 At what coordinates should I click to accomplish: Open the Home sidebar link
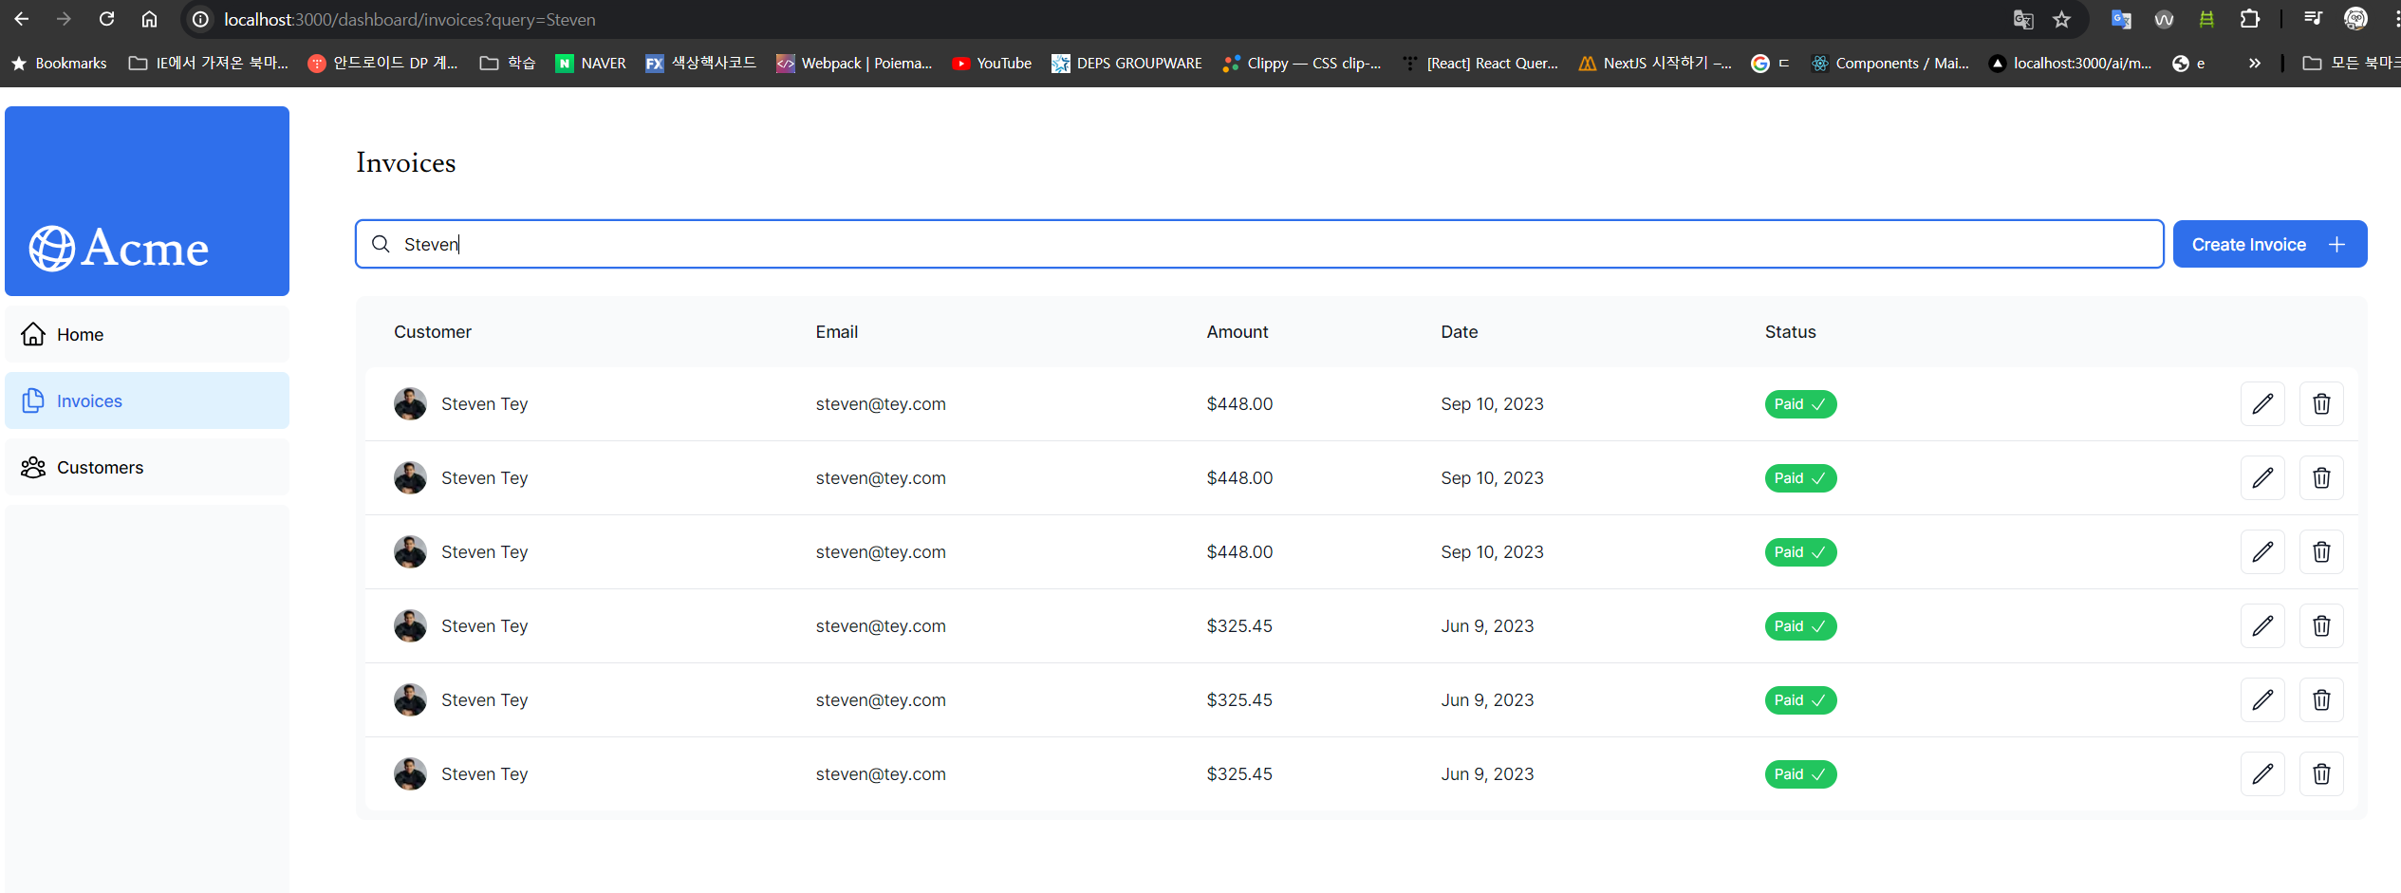pyautogui.click(x=147, y=334)
